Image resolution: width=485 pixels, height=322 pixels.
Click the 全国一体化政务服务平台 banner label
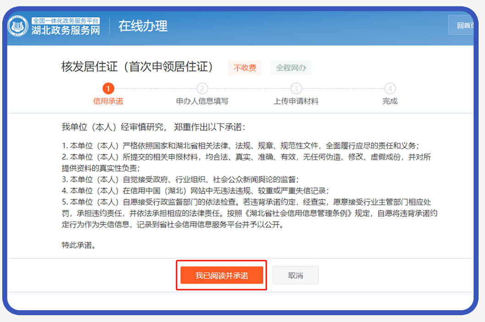pos(66,21)
